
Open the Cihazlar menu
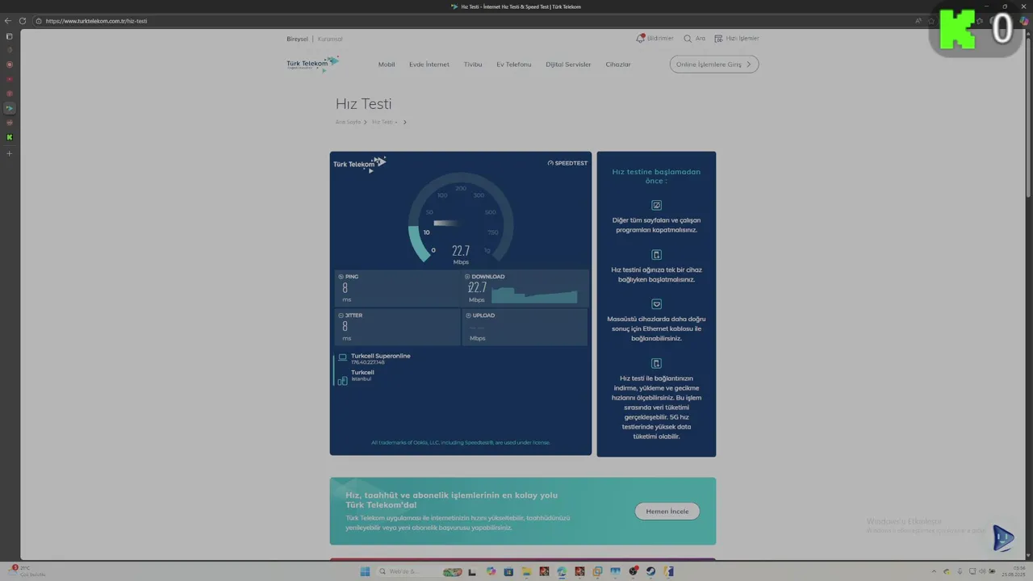click(x=618, y=65)
